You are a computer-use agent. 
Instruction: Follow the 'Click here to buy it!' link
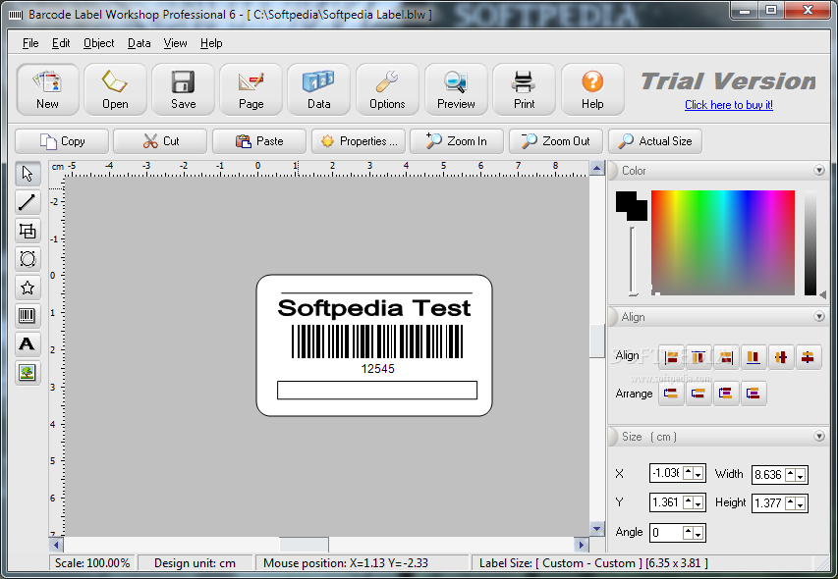728,104
